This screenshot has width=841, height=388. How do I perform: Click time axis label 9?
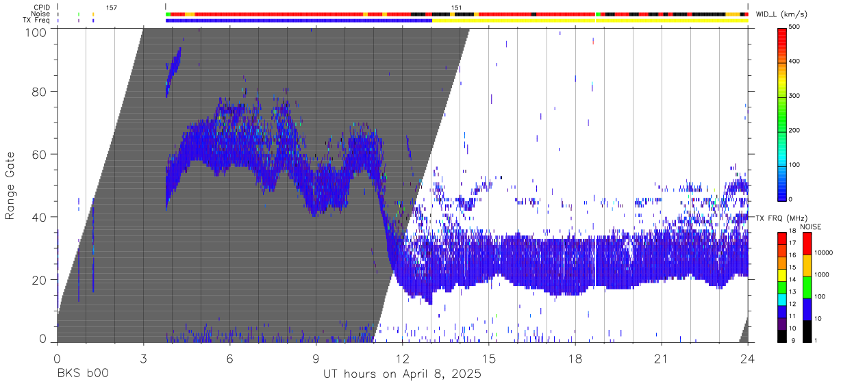point(316,358)
